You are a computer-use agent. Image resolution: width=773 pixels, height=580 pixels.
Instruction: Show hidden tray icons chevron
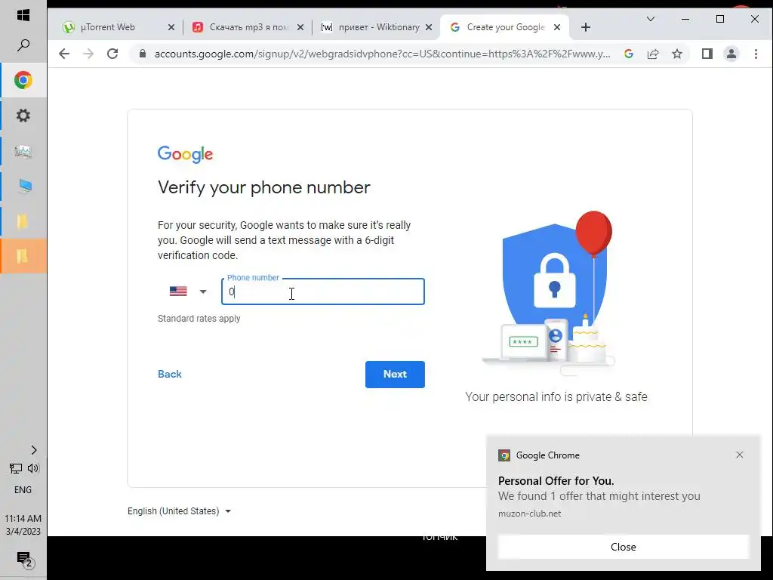coord(33,450)
